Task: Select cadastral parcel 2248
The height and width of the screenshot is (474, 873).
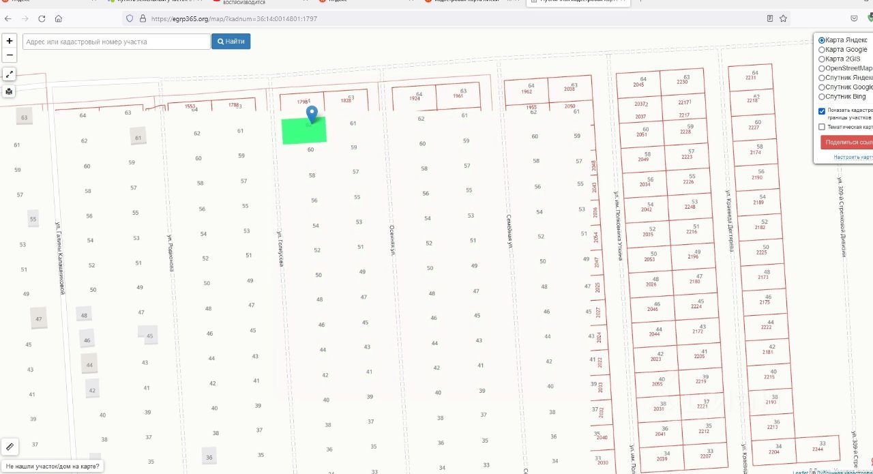Action: tap(690, 207)
